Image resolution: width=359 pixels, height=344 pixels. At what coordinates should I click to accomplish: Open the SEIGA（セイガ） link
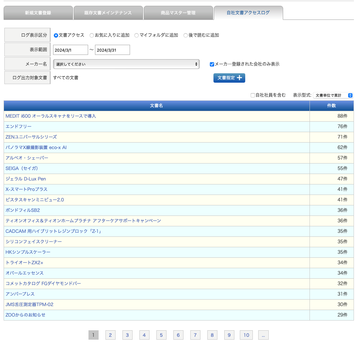click(x=22, y=169)
